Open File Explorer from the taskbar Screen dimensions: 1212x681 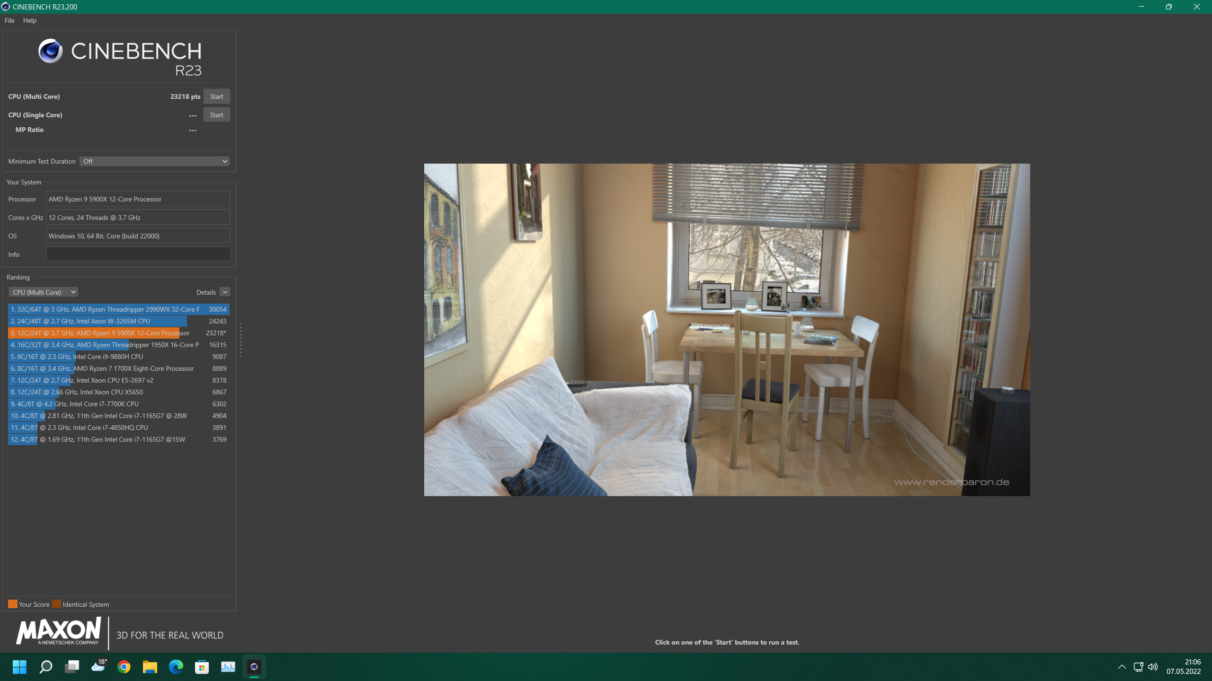point(150,667)
